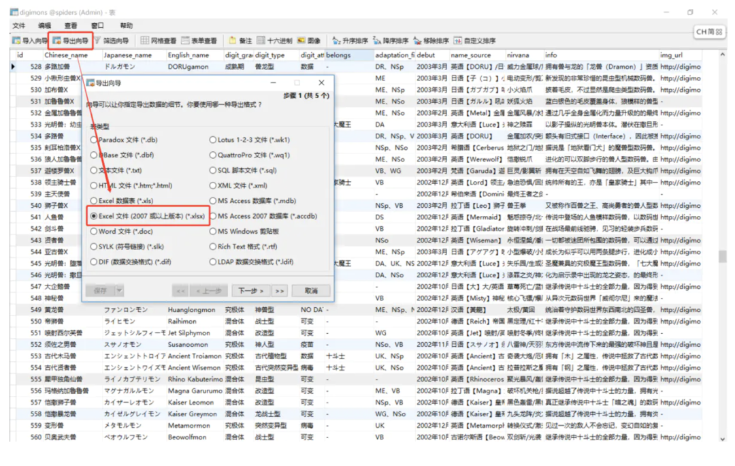Select Lotus 1-2-3 (*.wk1) format

[250, 140]
